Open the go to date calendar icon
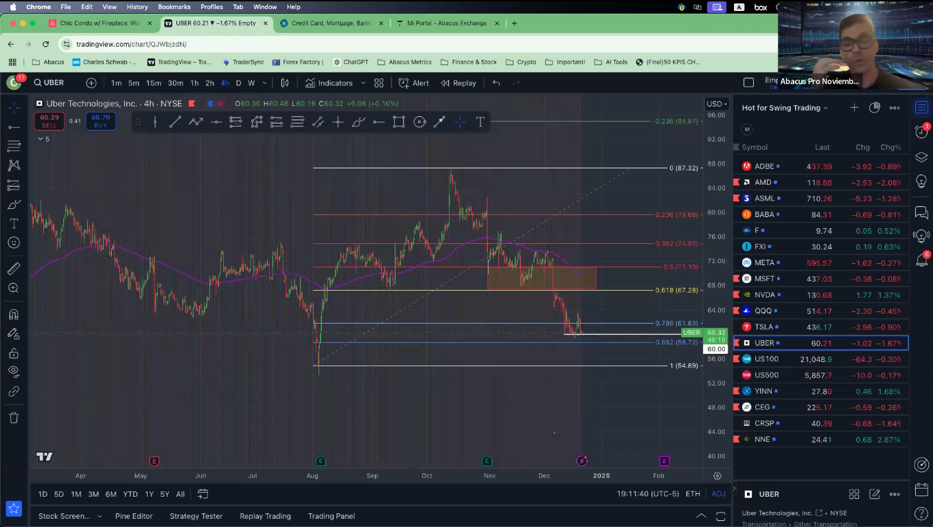The width and height of the screenshot is (933, 527). pyautogui.click(x=203, y=494)
